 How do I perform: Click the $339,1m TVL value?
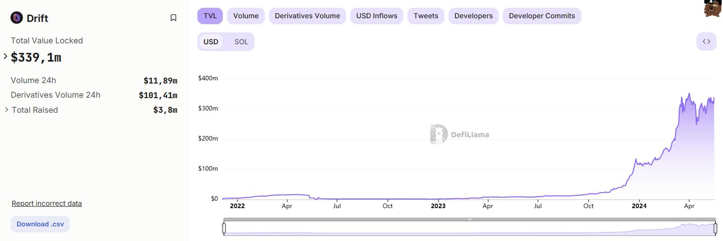pos(36,58)
